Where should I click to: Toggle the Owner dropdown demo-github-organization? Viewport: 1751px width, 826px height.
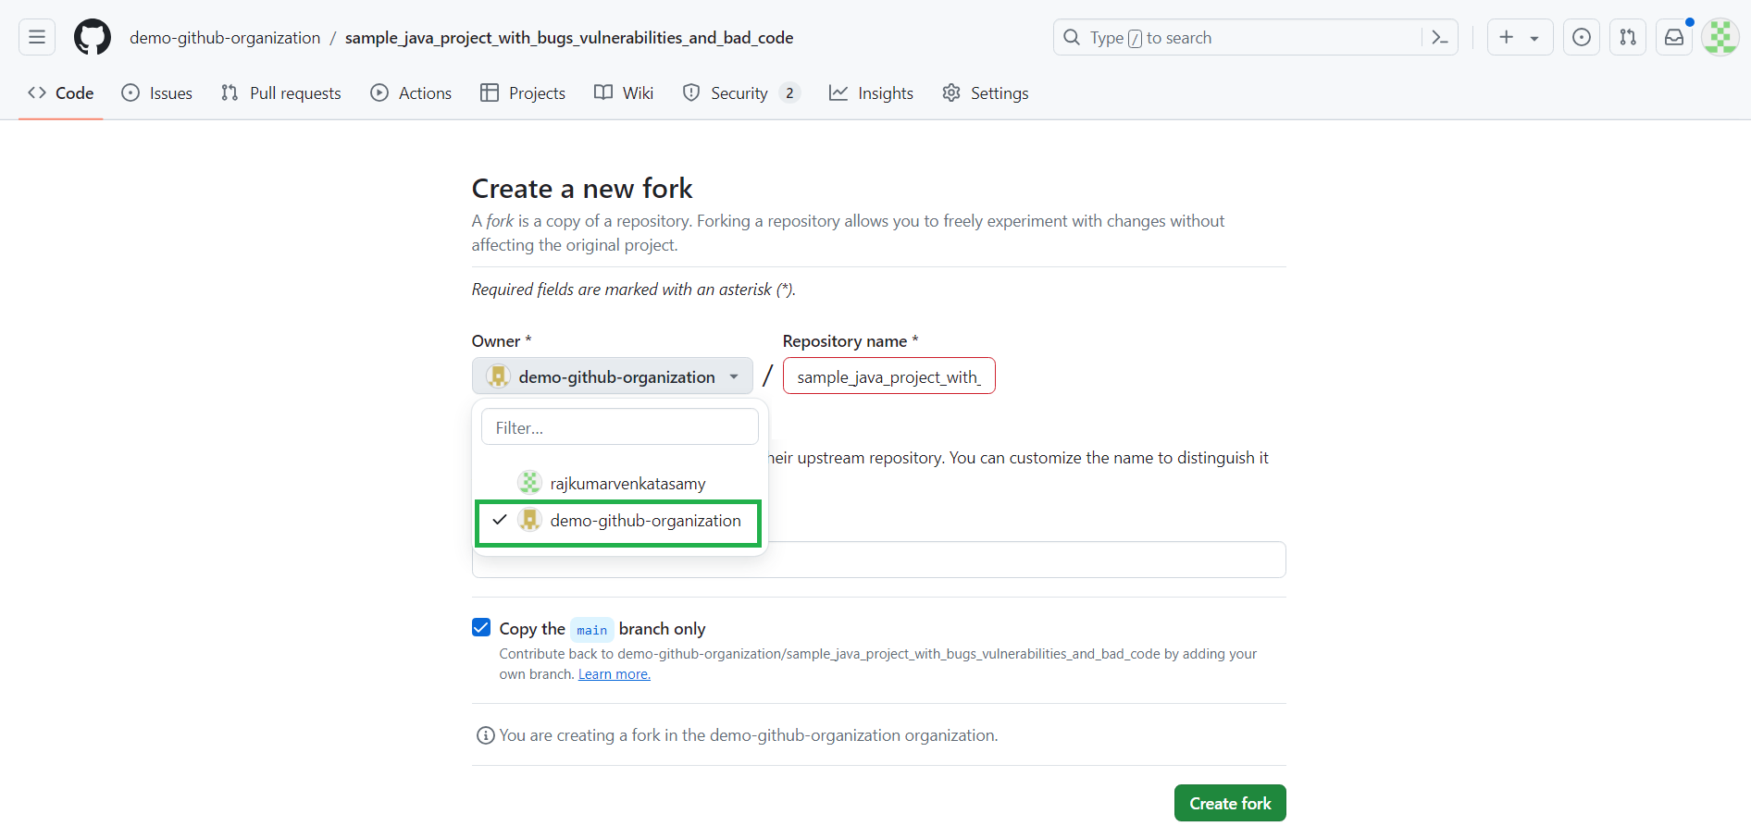point(613,376)
